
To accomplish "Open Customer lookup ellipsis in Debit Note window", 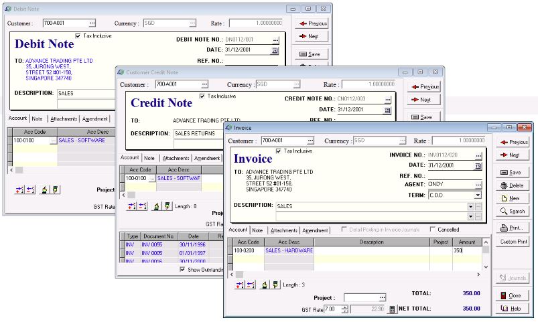I will point(92,23).
